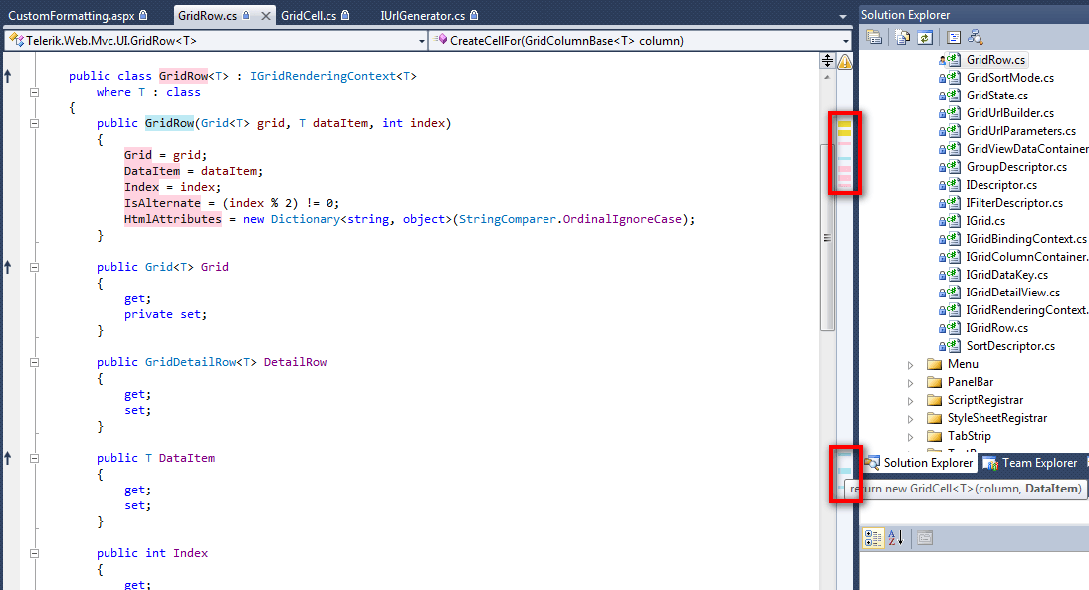Click Refresh icon in Solution Explorer toolbar
1089x590 pixels.
point(925,37)
